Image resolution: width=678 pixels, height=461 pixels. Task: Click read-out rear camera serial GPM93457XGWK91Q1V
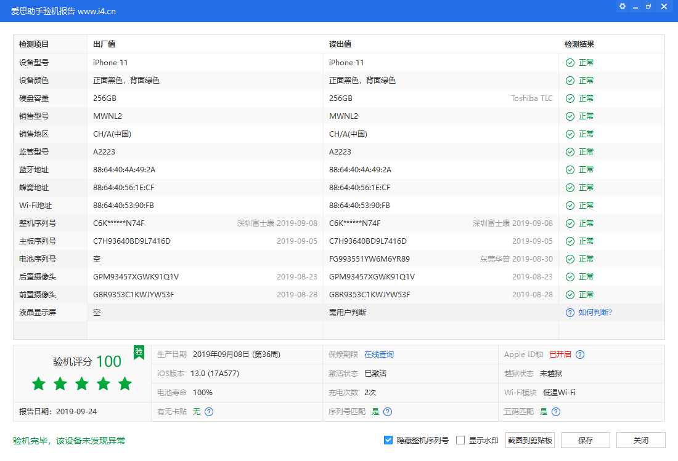click(x=372, y=277)
